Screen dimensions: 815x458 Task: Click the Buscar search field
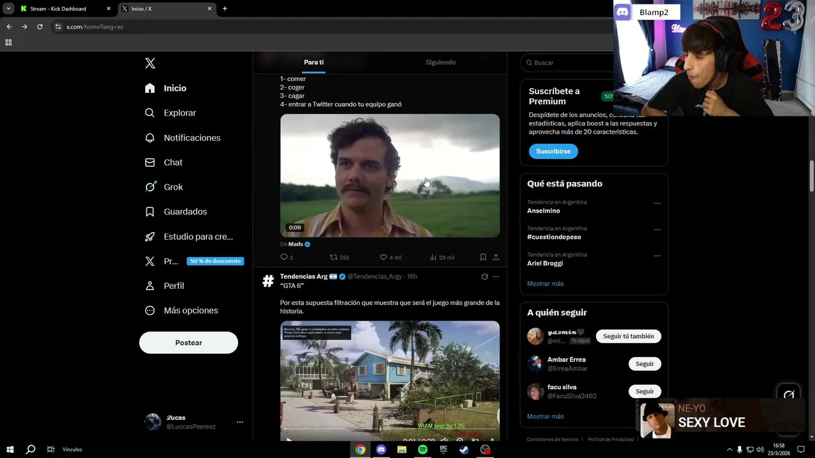[x=567, y=62]
